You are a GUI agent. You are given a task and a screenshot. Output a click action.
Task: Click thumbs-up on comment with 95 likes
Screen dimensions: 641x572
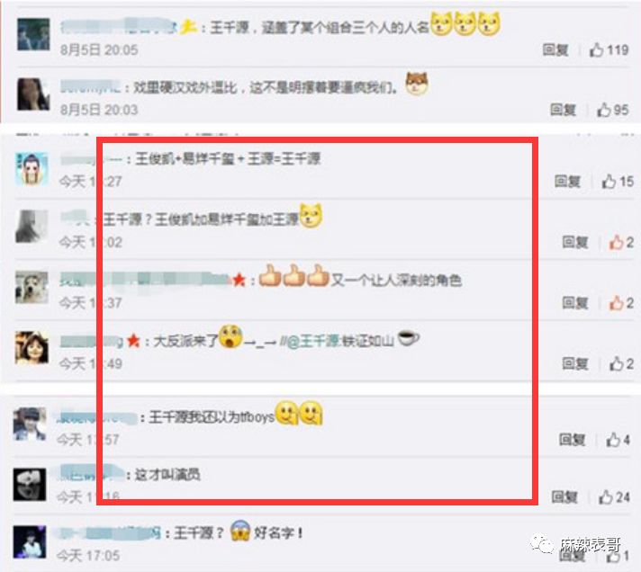click(x=604, y=110)
